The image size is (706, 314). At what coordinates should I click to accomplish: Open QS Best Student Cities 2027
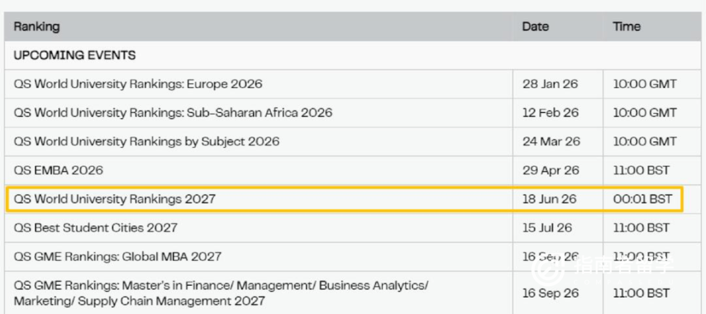[95, 228]
